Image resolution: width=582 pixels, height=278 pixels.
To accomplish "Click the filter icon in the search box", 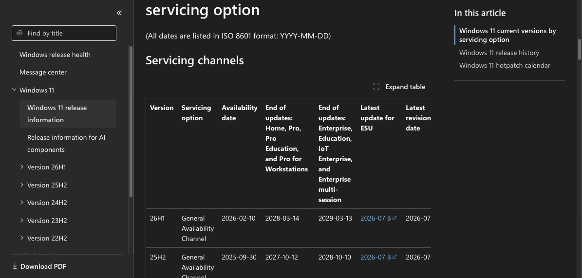I will click(x=19, y=33).
